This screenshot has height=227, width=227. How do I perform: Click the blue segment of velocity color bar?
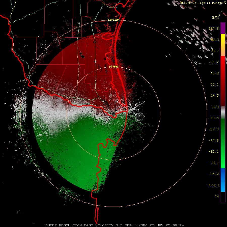coord(223,180)
